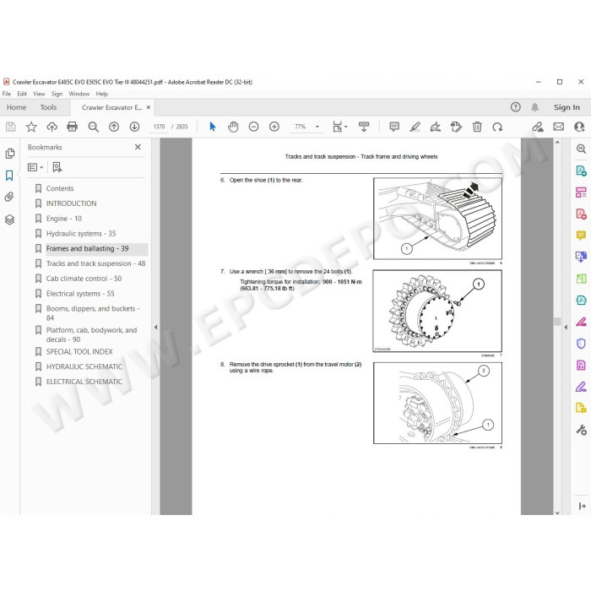Open the Attachments paperclip panel
The height and width of the screenshot is (591, 591).
click(x=9, y=197)
